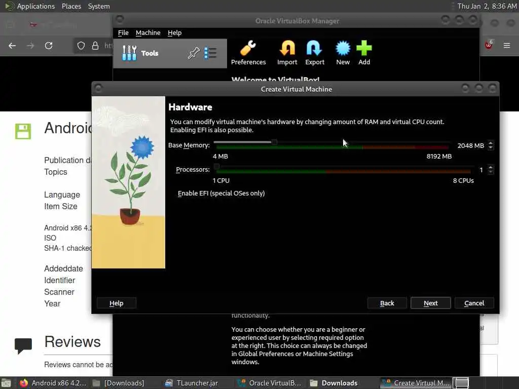Click the "8 CPUs" maximum label

click(463, 181)
